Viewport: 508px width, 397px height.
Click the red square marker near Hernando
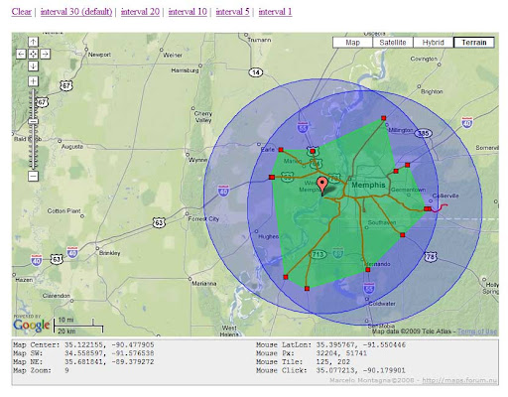(x=368, y=270)
